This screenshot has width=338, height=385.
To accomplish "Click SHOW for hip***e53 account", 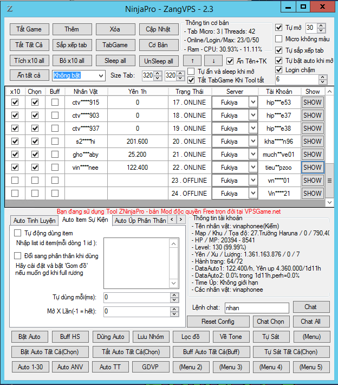I will (x=313, y=102).
